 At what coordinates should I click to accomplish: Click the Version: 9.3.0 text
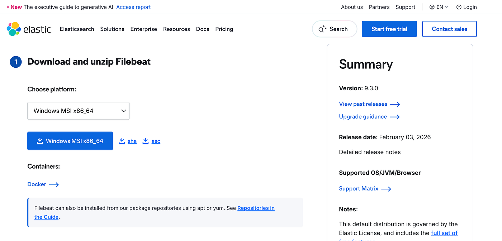point(359,88)
